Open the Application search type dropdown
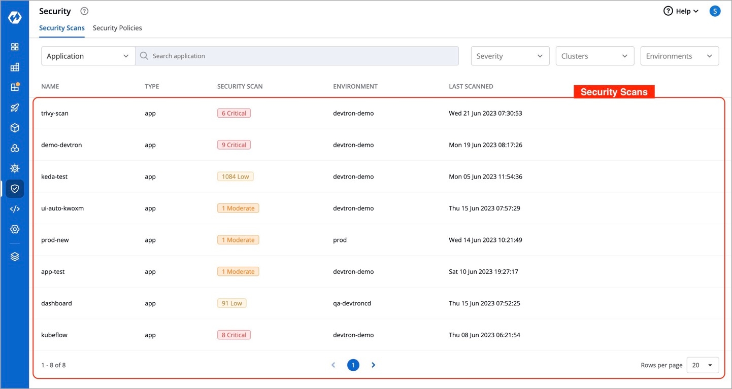This screenshot has width=732, height=389. tap(88, 56)
